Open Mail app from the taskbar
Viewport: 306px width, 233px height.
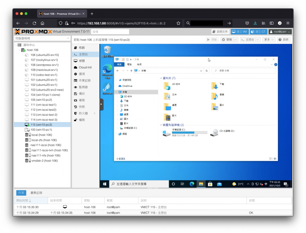click(x=219, y=184)
